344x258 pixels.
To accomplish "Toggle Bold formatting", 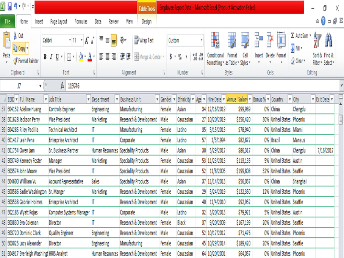I will [45, 57].
